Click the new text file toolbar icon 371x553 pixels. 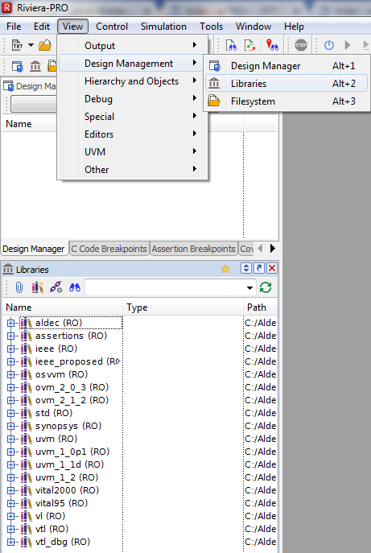(17, 45)
